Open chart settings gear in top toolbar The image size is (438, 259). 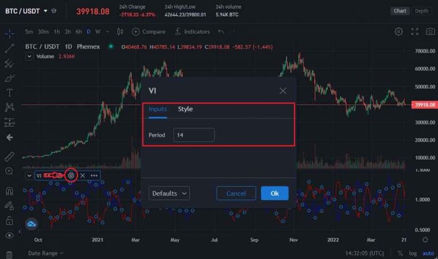click(x=399, y=31)
